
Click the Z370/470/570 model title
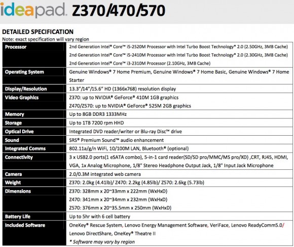tap(119, 11)
